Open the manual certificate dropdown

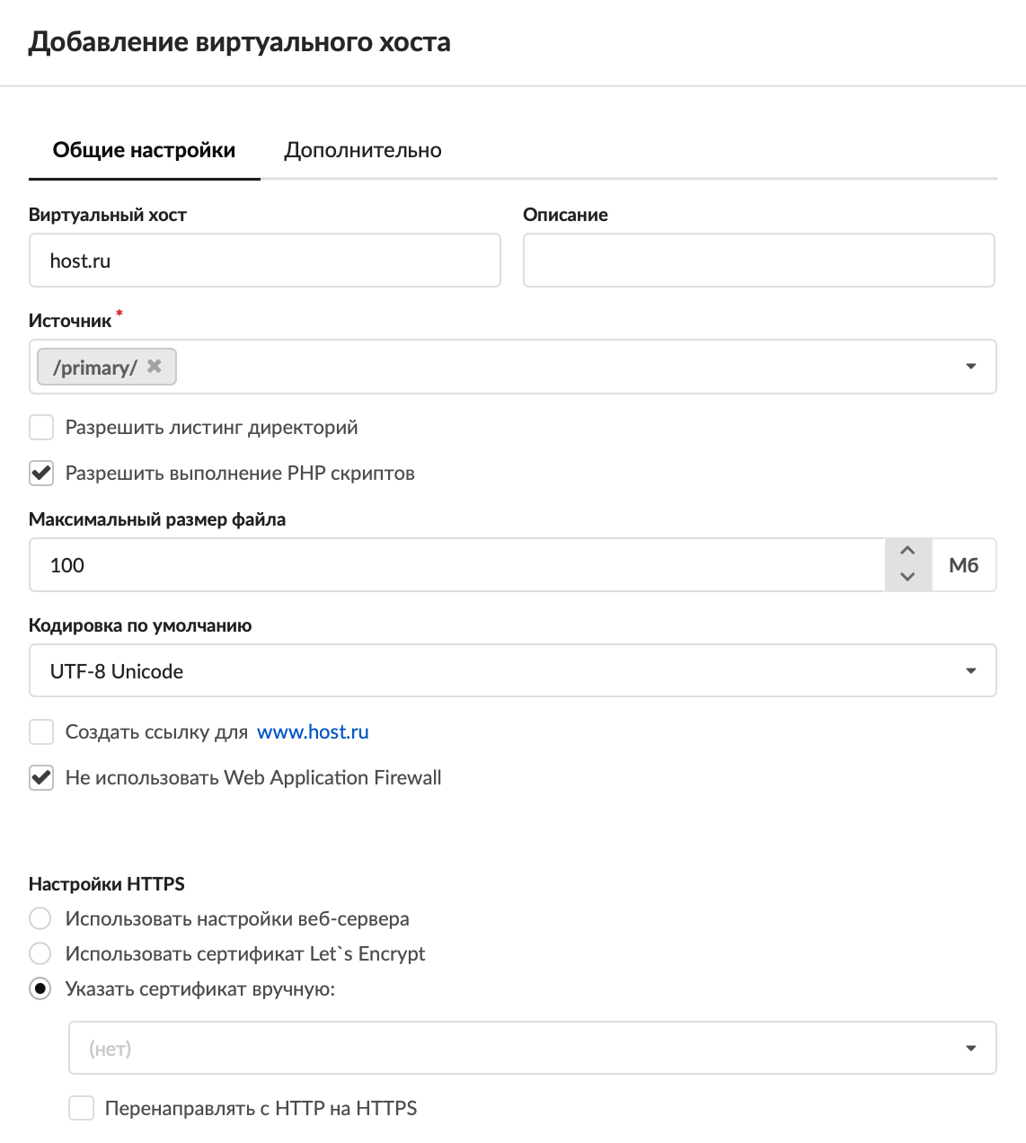click(970, 1049)
